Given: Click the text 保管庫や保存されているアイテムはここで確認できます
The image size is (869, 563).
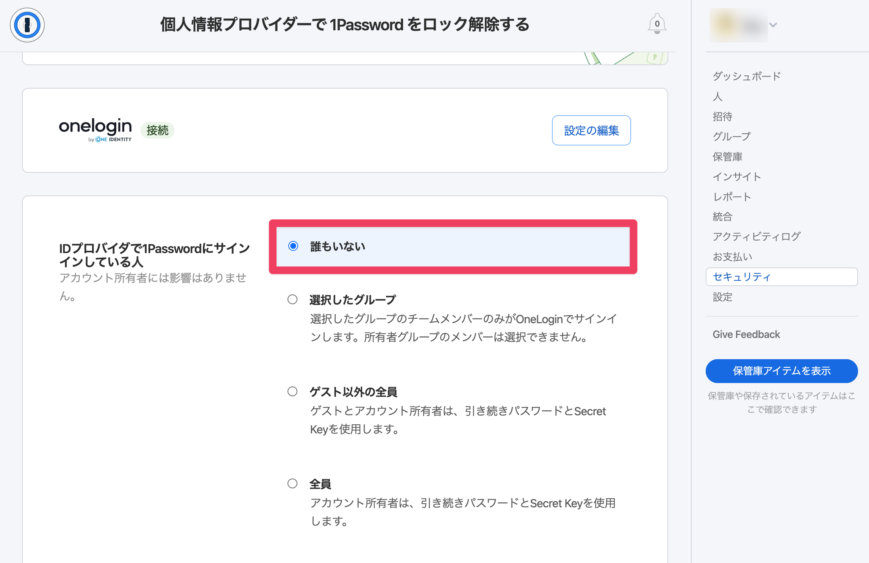Looking at the screenshot, I should click(781, 403).
